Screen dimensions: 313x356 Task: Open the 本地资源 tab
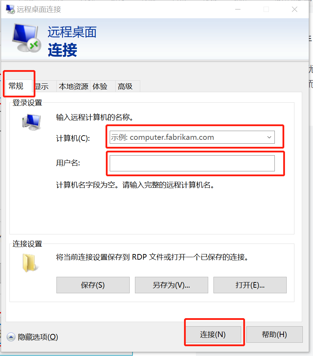point(73,86)
